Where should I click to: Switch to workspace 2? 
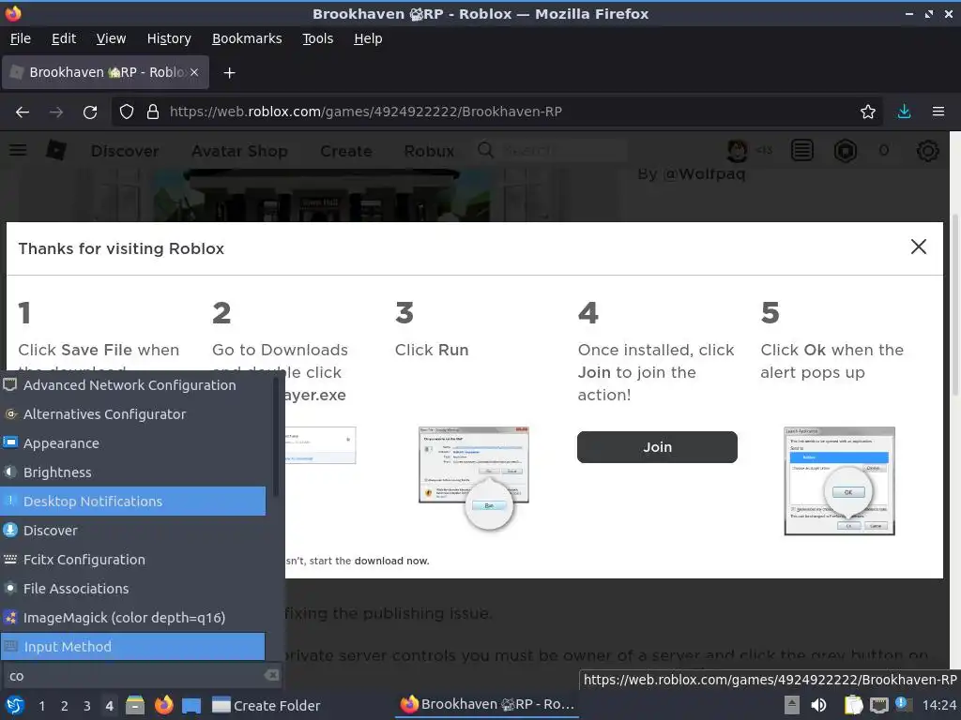tap(65, 706)
